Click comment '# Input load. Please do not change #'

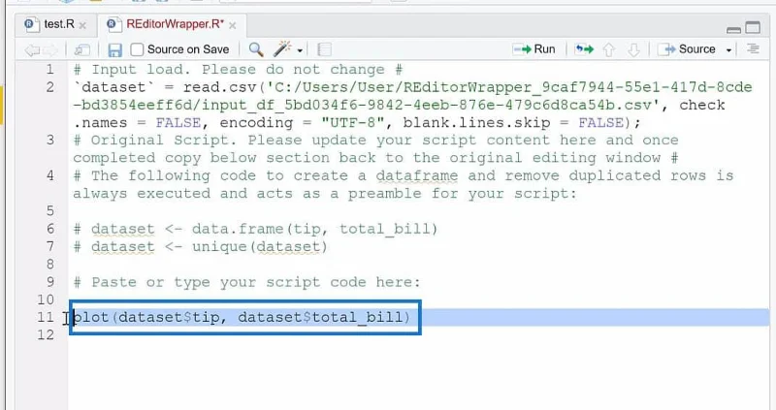[x=238, y=69]
